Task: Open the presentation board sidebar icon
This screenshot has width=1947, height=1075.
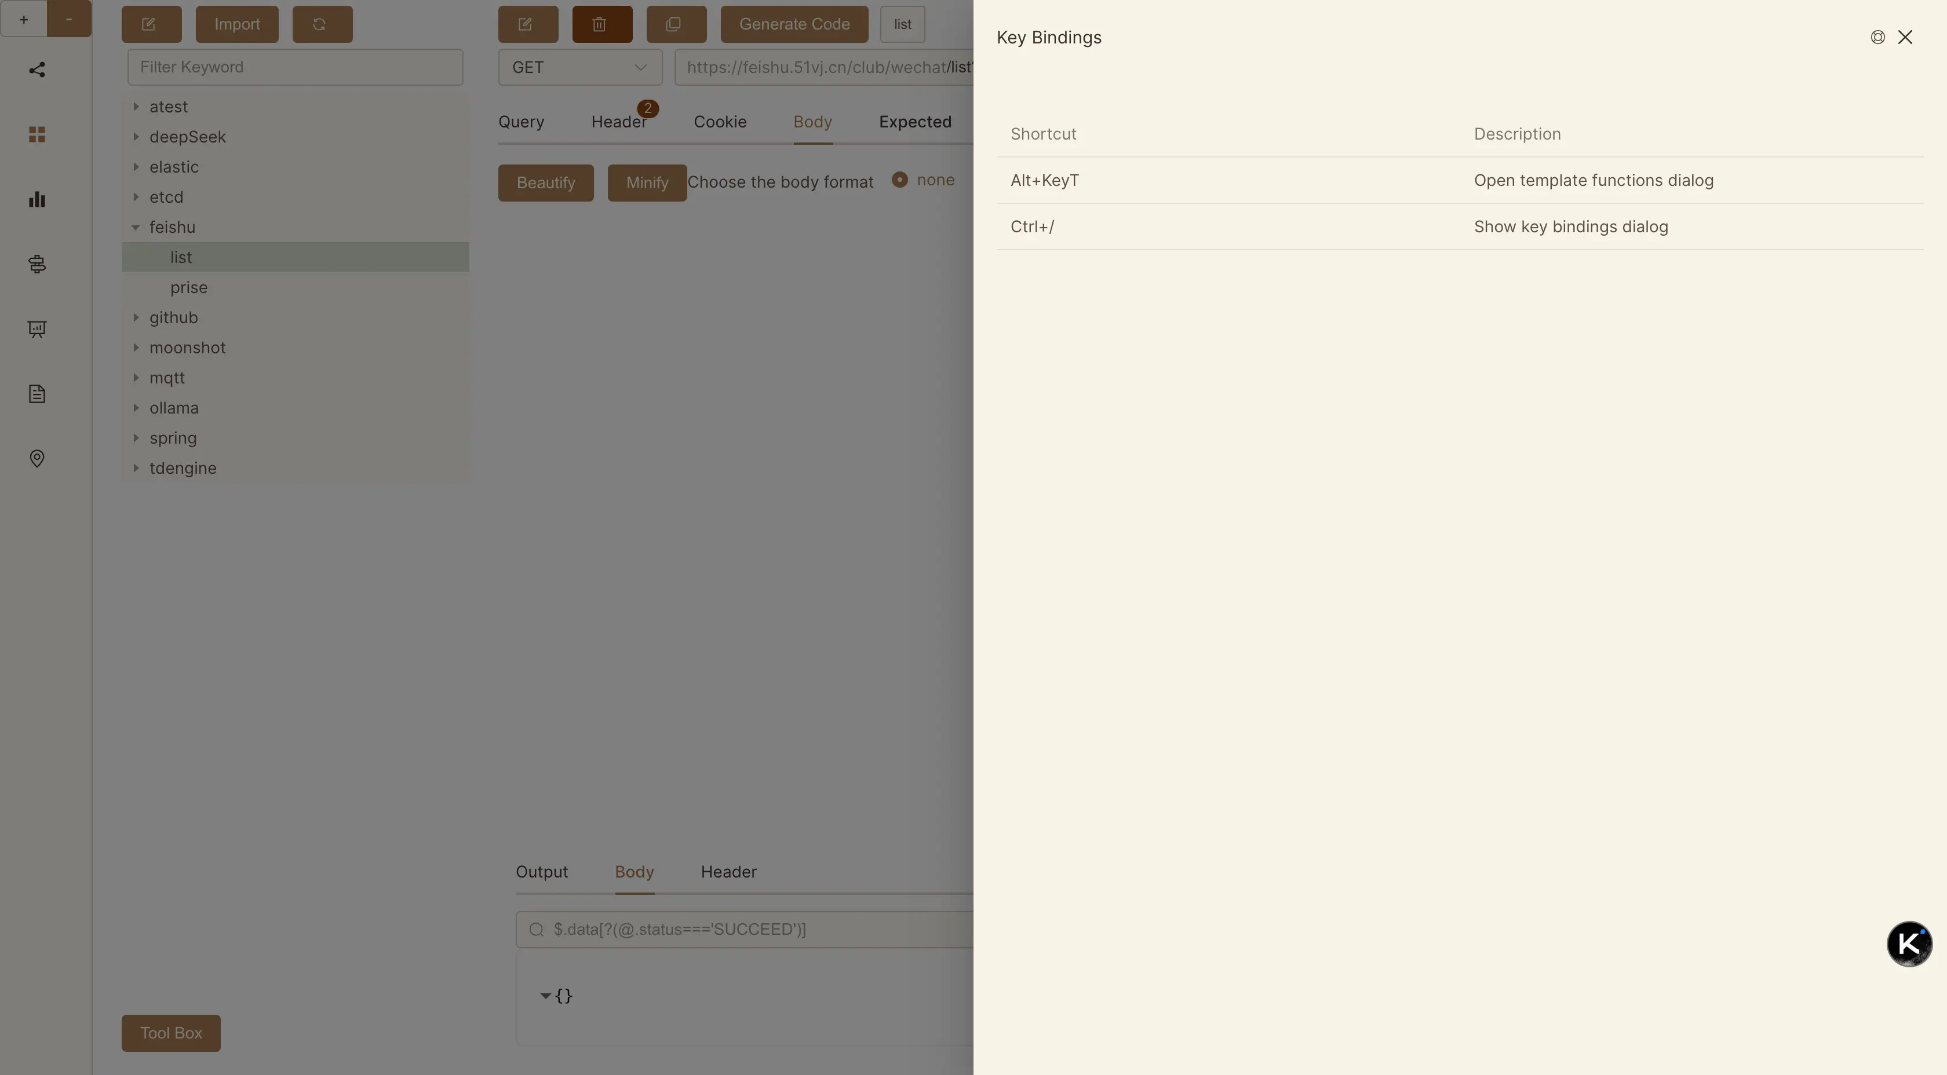Action: tap(37, 330)
